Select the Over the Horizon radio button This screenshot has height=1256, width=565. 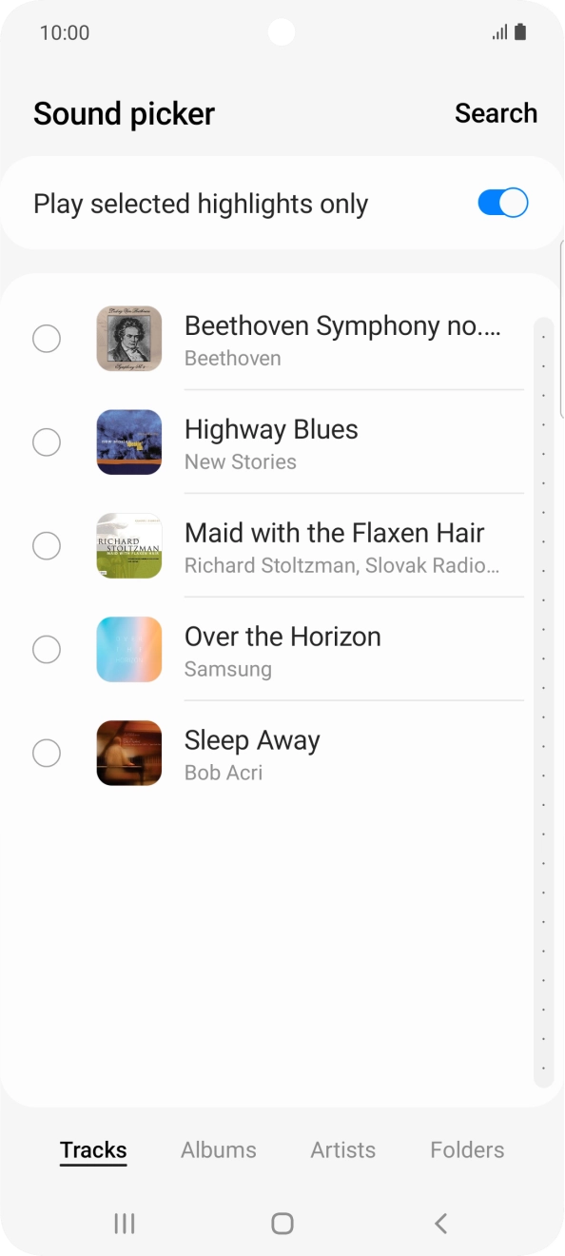[47, 649]
